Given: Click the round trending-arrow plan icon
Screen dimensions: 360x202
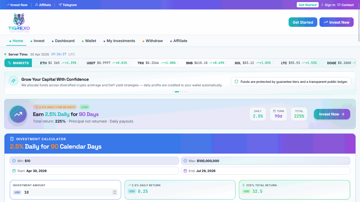Looking at the screenshot, I should coord(18,114).
